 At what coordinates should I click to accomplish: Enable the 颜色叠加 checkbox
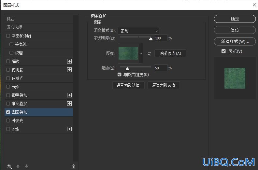[8, 95]
